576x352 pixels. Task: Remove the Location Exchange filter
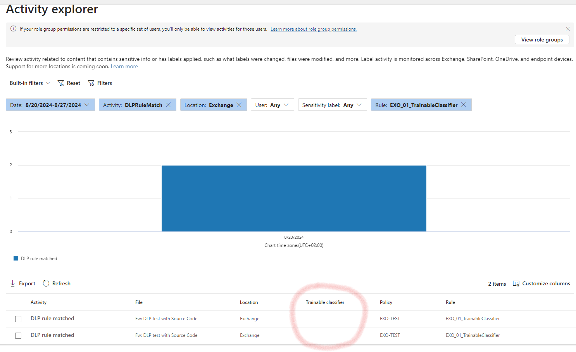coord(239,104)
